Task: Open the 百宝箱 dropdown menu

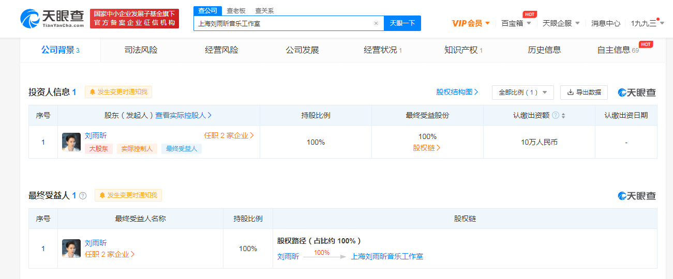Action: click(x=516, y=23)
